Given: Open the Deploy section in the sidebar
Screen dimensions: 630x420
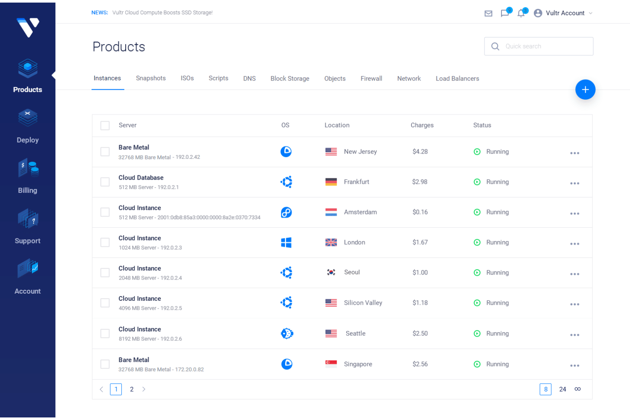Looking at the screenshot, I should 27,126.
